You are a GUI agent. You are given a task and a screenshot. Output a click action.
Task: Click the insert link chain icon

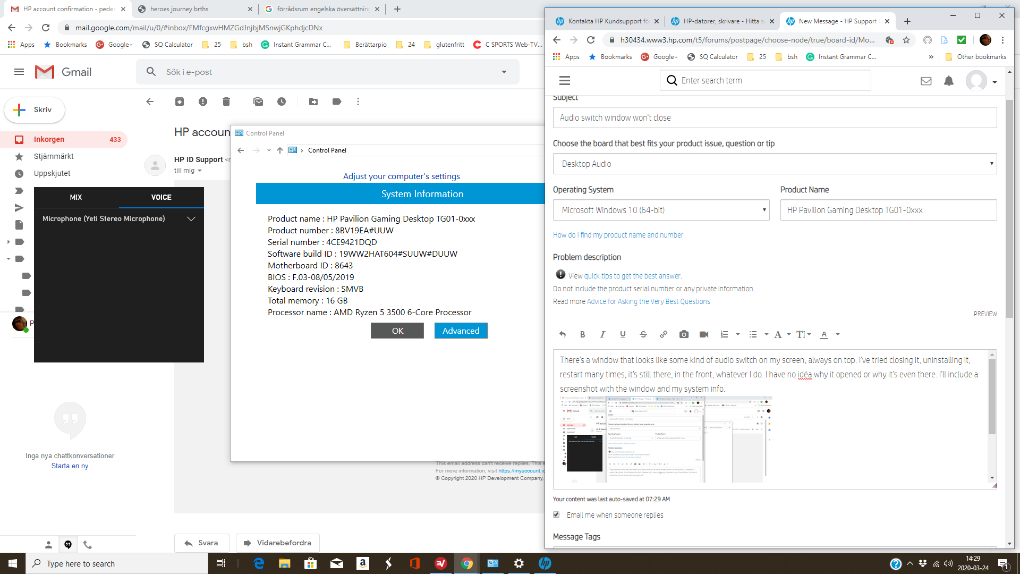click(x=664, y=334)
